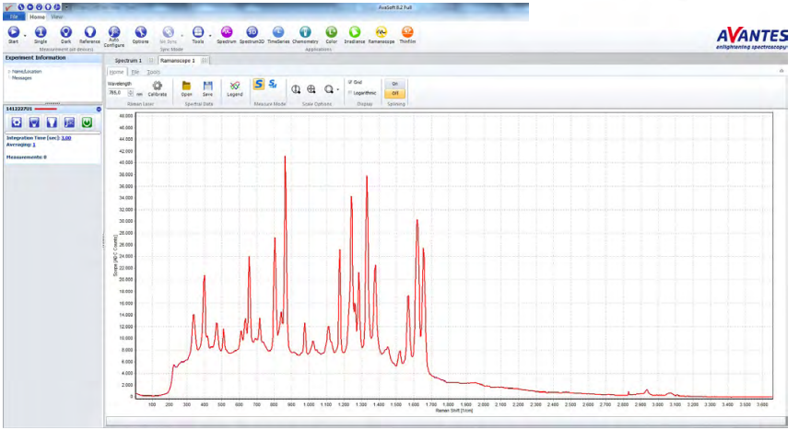This screenshot has width=799, height=430.
Task: Open the Options icon in the ribbon
Action: pos(141,35)
